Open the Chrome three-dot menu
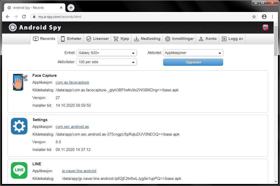This screenshot has height=186, width=280. pos(272,17)
